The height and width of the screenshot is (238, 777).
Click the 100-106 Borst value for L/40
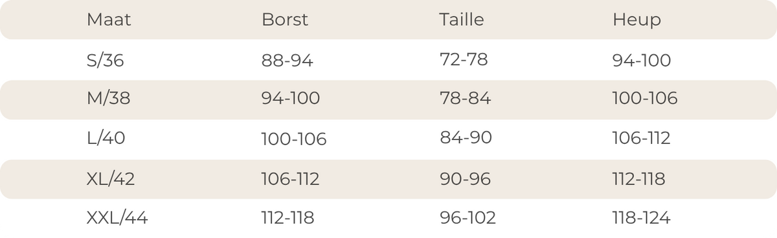tap(294, 139)
